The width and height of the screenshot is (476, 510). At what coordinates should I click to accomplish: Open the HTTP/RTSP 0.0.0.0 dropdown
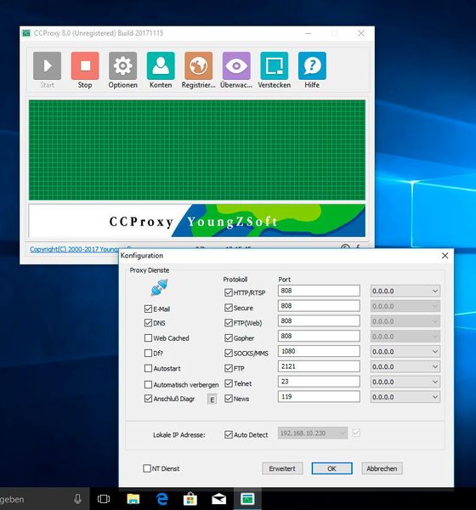point(405,291)
